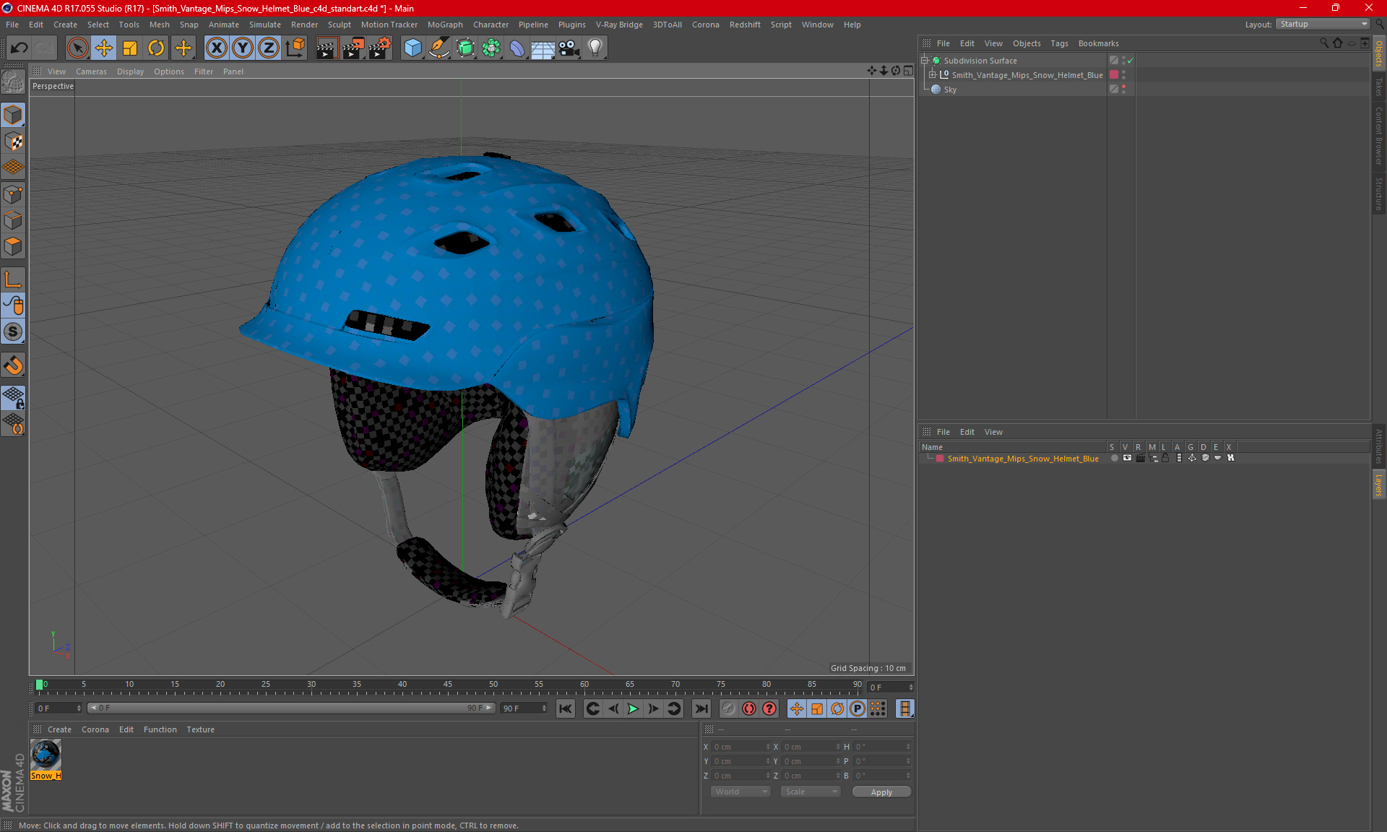
Task: Open the Scale mode dropdown
Action: pos(811,792)
